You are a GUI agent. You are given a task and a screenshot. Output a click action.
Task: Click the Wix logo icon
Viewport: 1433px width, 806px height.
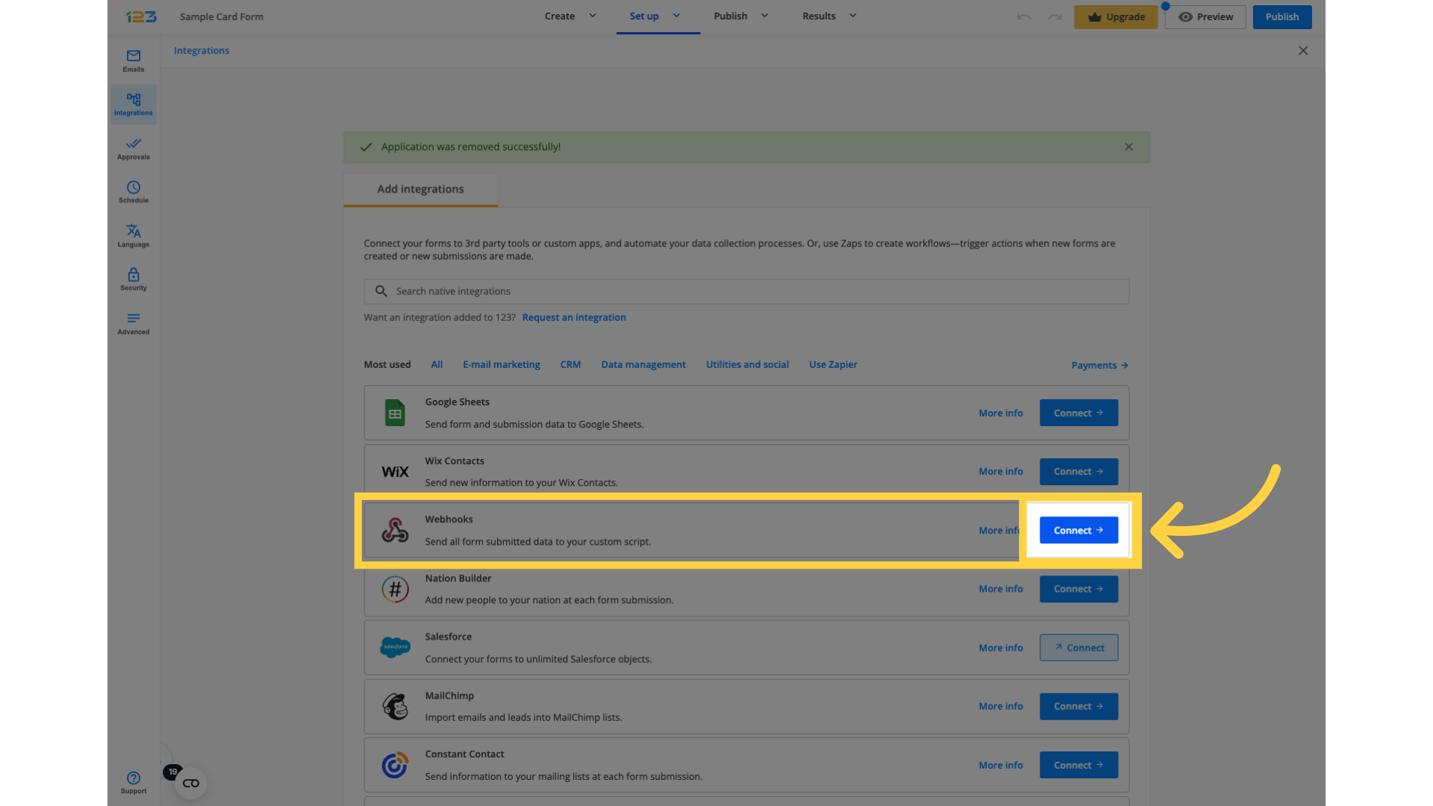(395, 472)
